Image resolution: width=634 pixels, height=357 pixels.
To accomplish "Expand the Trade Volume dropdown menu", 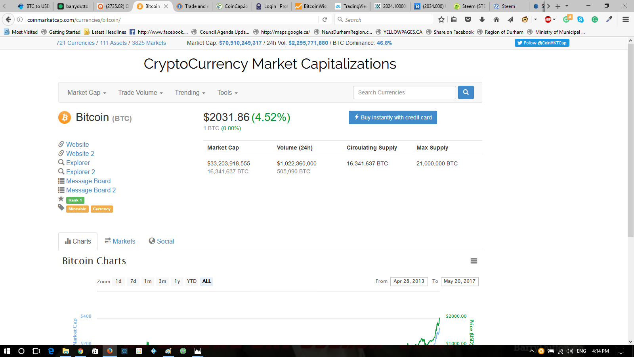I will coord(140,92).
